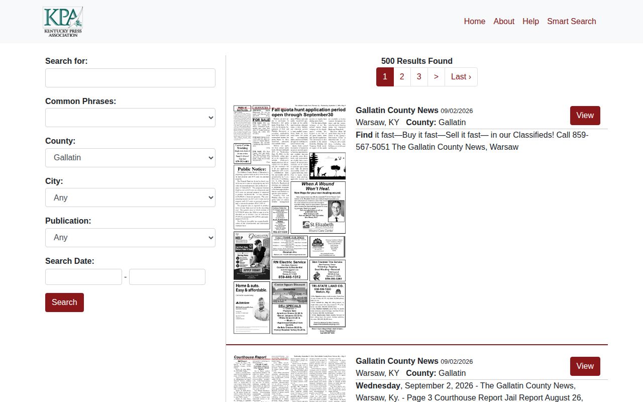Viewport: 643px width, 402px height.
Task: Open the Publication dropdown
Action: (x=130, y=238)
